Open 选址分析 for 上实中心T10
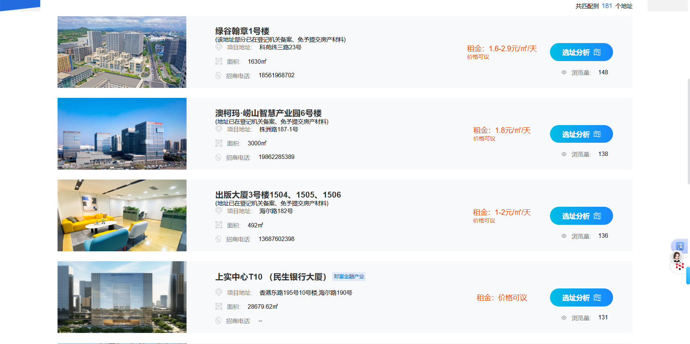 [x=581, y=297]
